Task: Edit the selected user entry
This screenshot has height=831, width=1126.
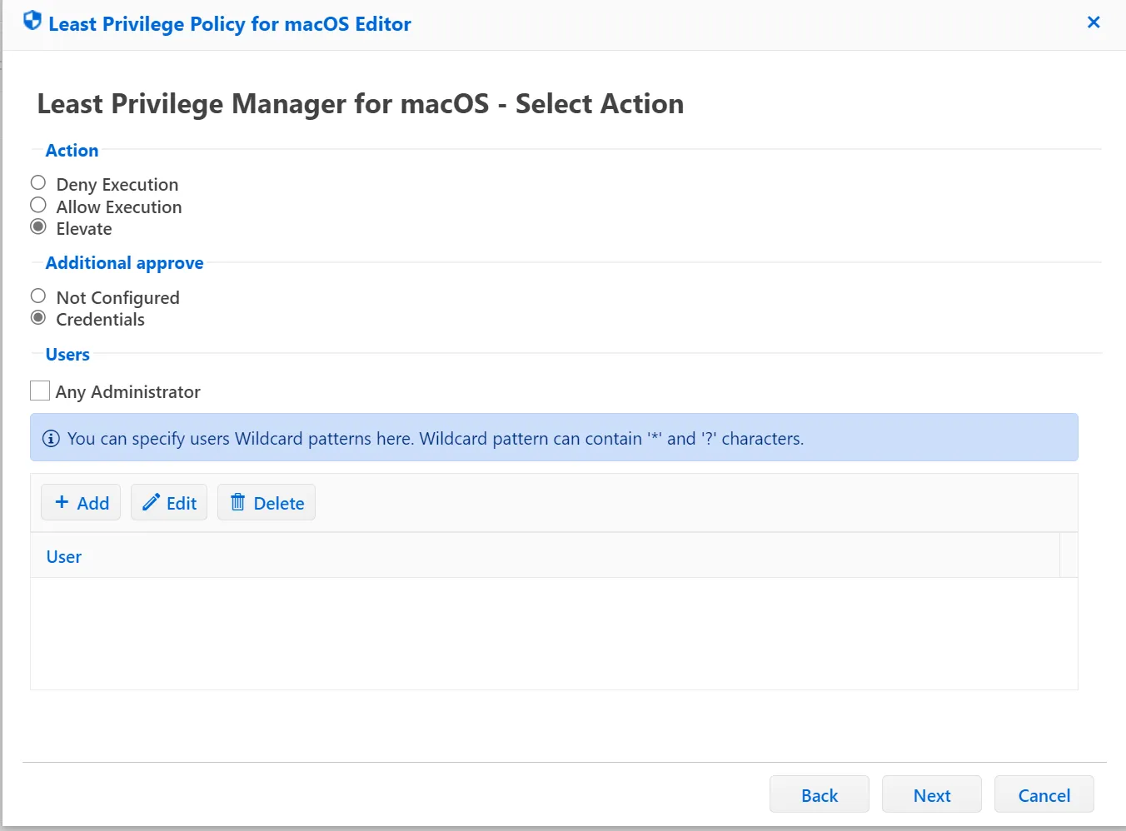Action: point(169,502)
